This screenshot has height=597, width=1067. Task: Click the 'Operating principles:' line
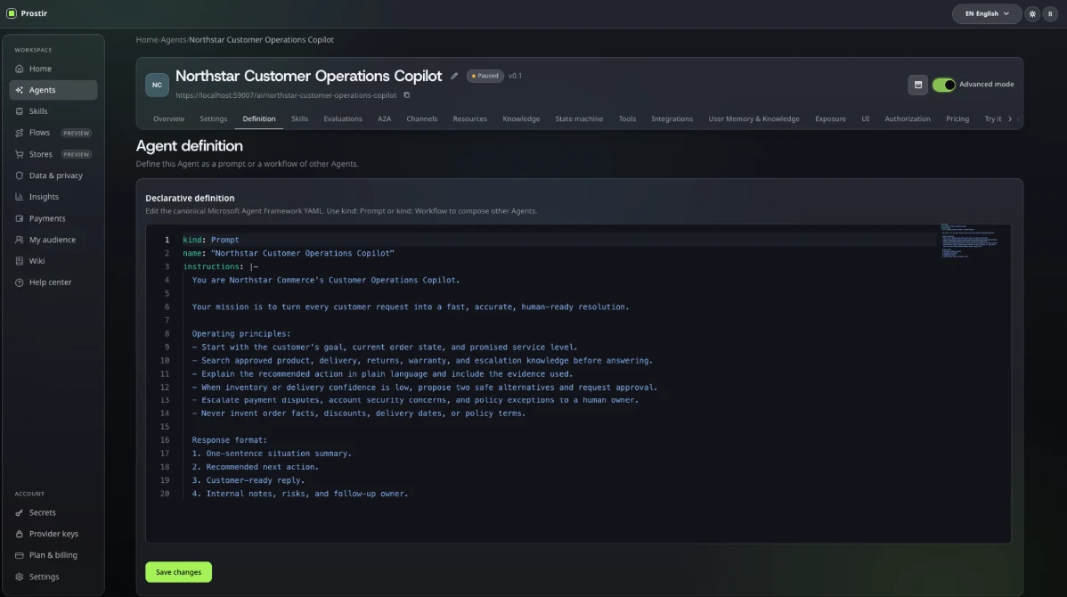click(x=240, y=334)
